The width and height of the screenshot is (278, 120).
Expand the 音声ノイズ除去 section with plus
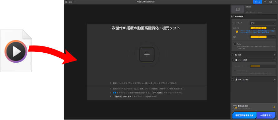coord(275,80)
